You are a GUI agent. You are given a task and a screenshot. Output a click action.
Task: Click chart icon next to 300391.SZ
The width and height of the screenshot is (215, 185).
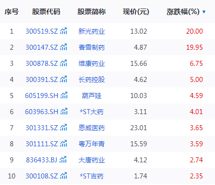click(63, 79)
